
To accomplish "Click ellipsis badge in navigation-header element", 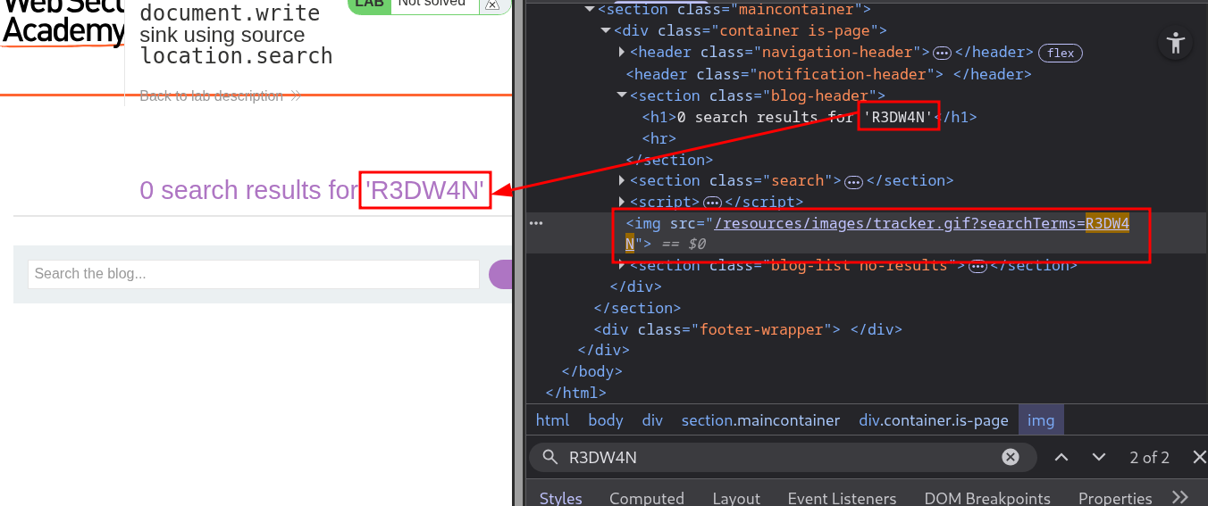I will [x=943, y=54].
